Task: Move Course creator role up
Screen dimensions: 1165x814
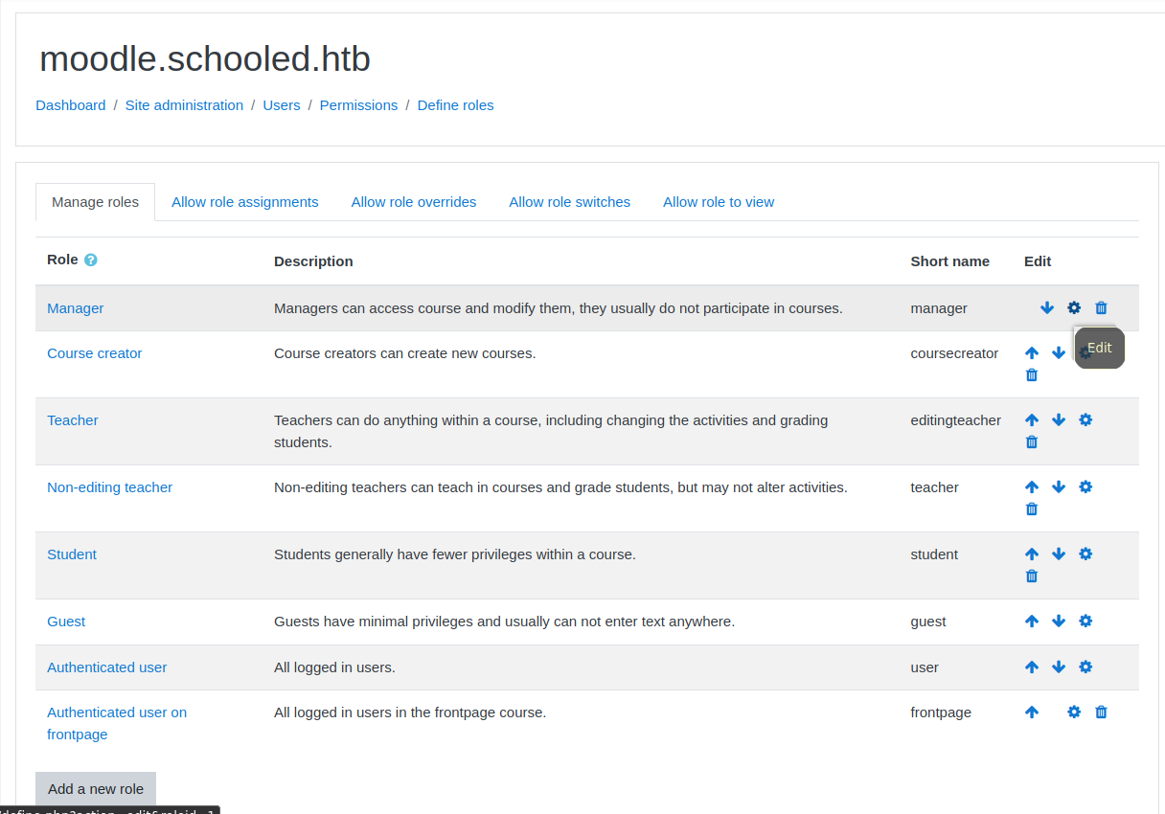Action: click(x=1032, y=353)
